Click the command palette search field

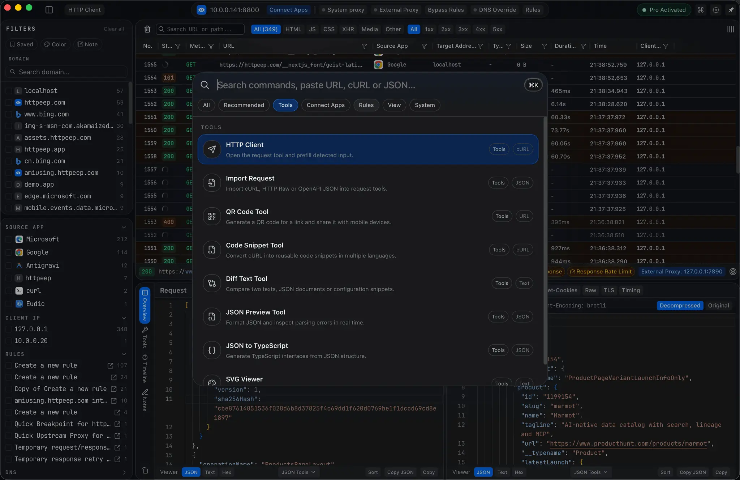[x=368, y=85]
